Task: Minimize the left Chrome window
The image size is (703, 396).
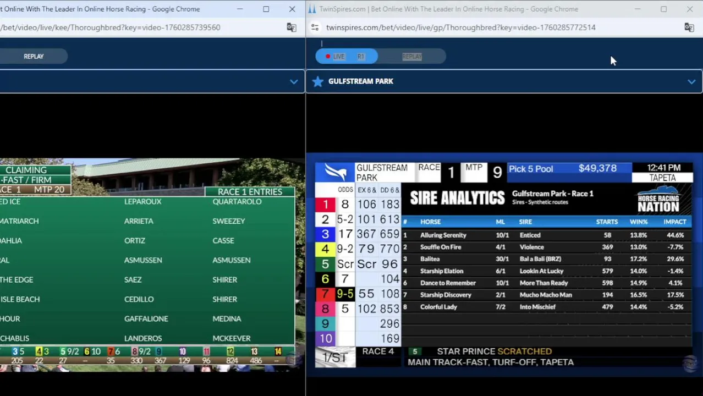Action: [x=240, y=9]
